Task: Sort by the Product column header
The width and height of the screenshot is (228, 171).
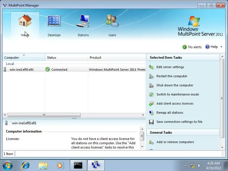Action: click(x=117, y=58)
